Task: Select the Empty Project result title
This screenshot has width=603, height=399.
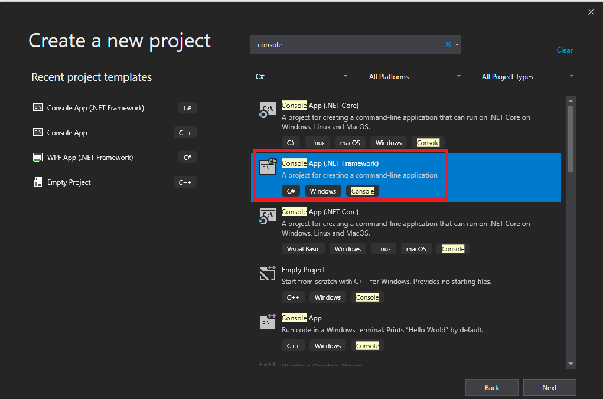Action: (303, 270)
